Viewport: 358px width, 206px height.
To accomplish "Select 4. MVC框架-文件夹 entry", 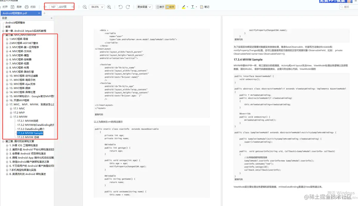I will click(x=20, y=51).
